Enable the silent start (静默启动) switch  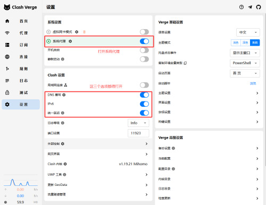[144, 59]
